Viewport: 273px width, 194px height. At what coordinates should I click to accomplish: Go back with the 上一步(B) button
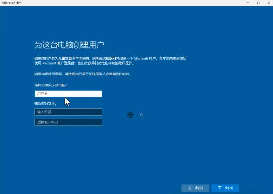pos(195,188)
